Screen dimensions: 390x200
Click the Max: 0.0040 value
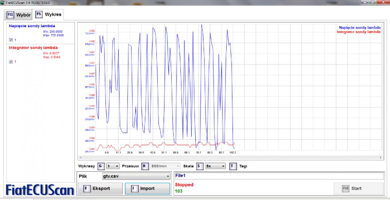point(52,57)
